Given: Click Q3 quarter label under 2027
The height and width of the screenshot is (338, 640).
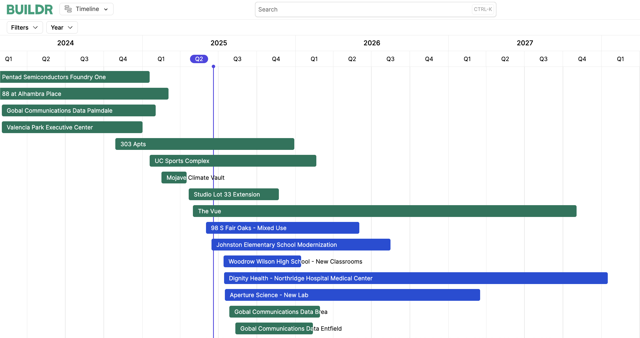Looking at the screenshot, I should pyautogui.click(x=544, y=59).
